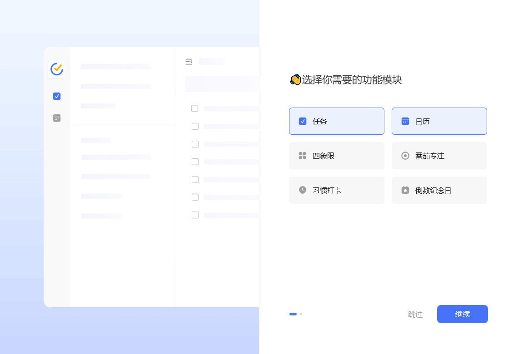Enable the 四象限 module
This screenshot has height=354, width=518.
pyautogui.click(x=337, y=156)
